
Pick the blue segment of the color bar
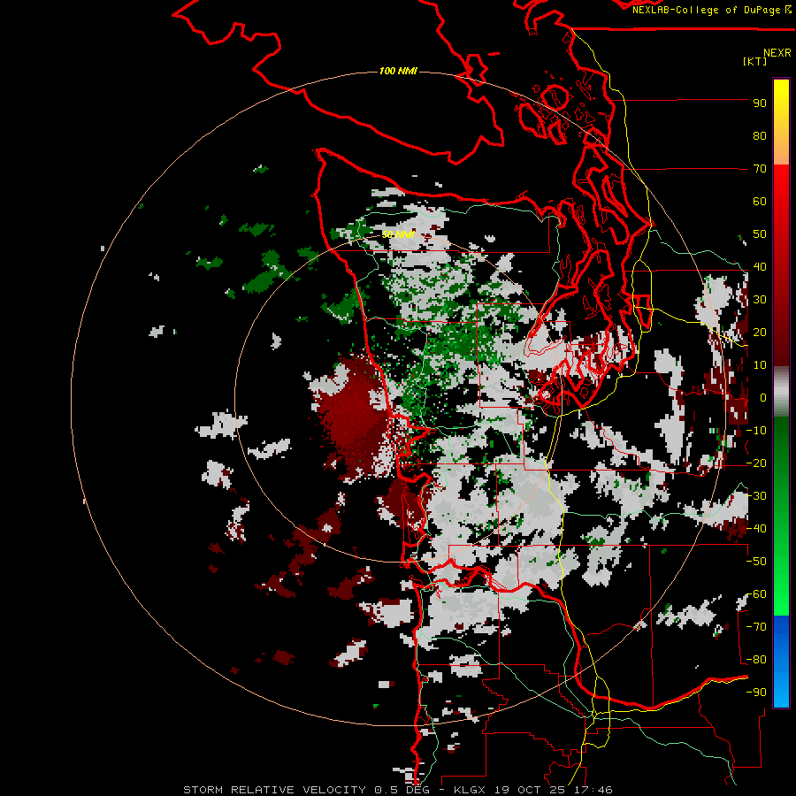pyautogui.click(x=781, y=662)
